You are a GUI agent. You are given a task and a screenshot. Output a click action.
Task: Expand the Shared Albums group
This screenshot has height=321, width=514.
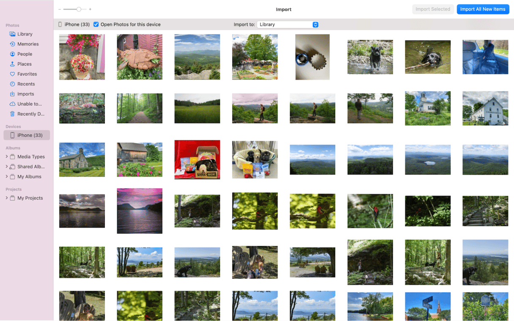click(7, 167)
